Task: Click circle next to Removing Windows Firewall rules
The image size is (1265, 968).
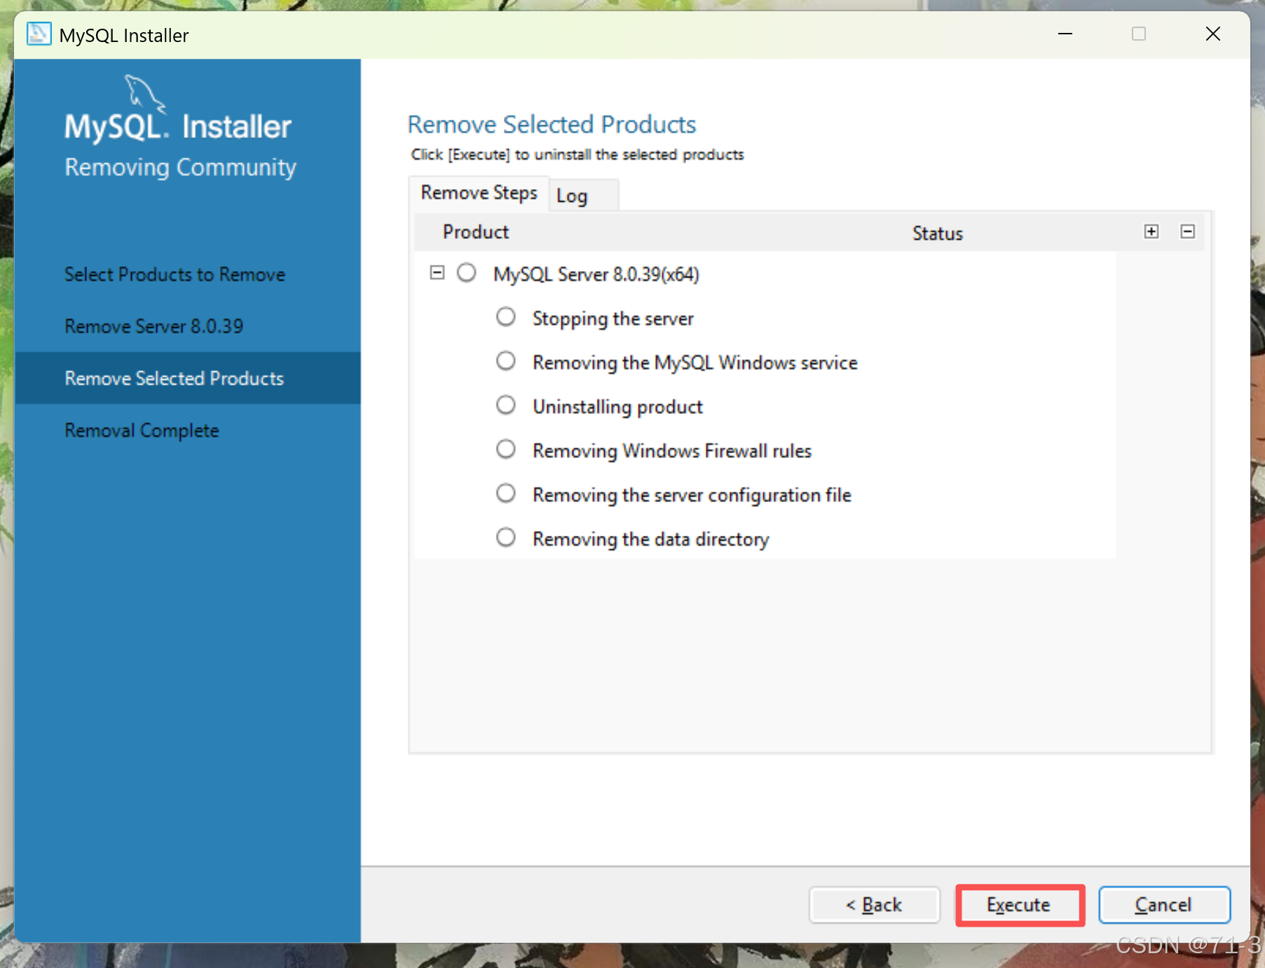Action: [x=506, y=450]
